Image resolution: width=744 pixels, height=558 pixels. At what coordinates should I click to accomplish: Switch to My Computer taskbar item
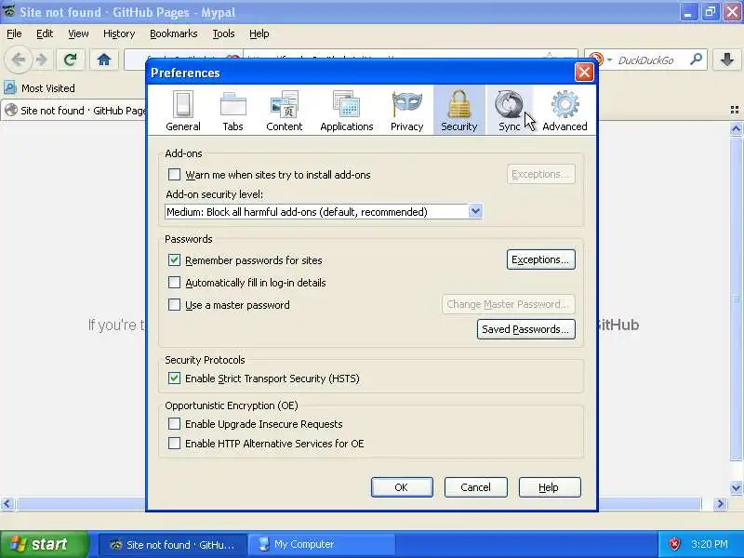[324, 544]
